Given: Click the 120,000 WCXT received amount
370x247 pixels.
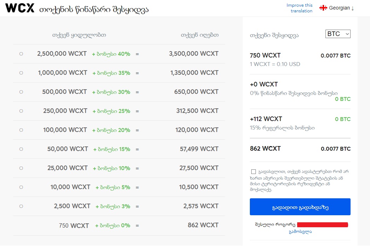Looking at the screenshot, I should pos(197,130).
